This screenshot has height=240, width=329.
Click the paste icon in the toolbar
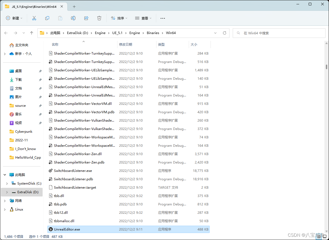[x=60, y=18]
